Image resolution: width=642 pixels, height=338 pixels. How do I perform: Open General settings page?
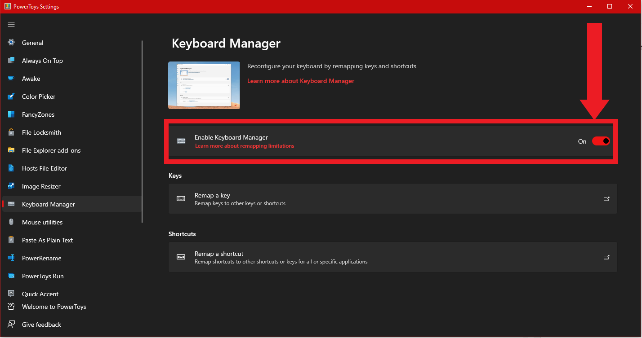point(72,43)
